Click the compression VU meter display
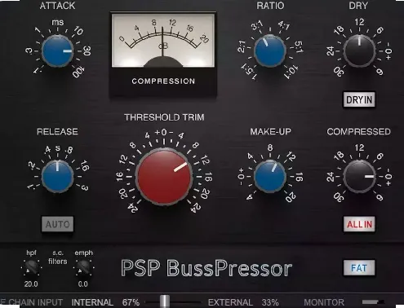The width and height of the screenshot is (404, 308). 163,40
